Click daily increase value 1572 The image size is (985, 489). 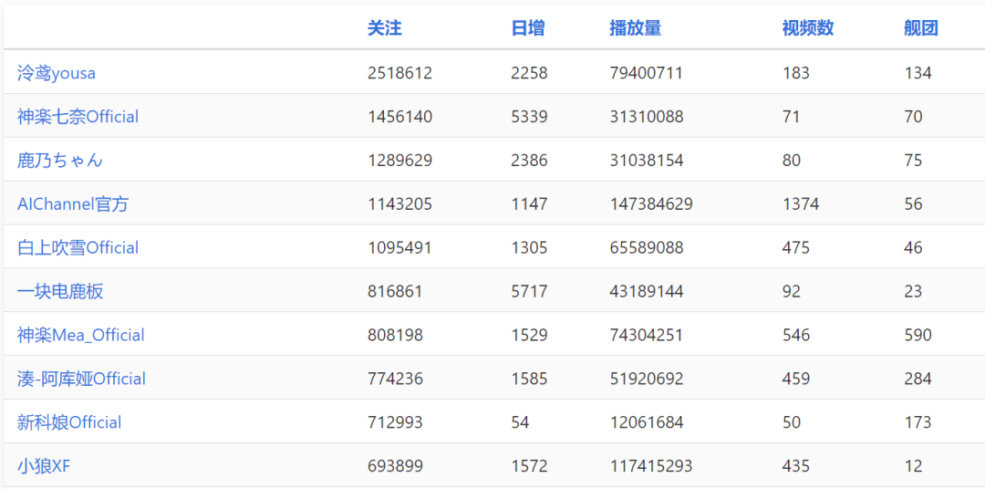(530, 466)
